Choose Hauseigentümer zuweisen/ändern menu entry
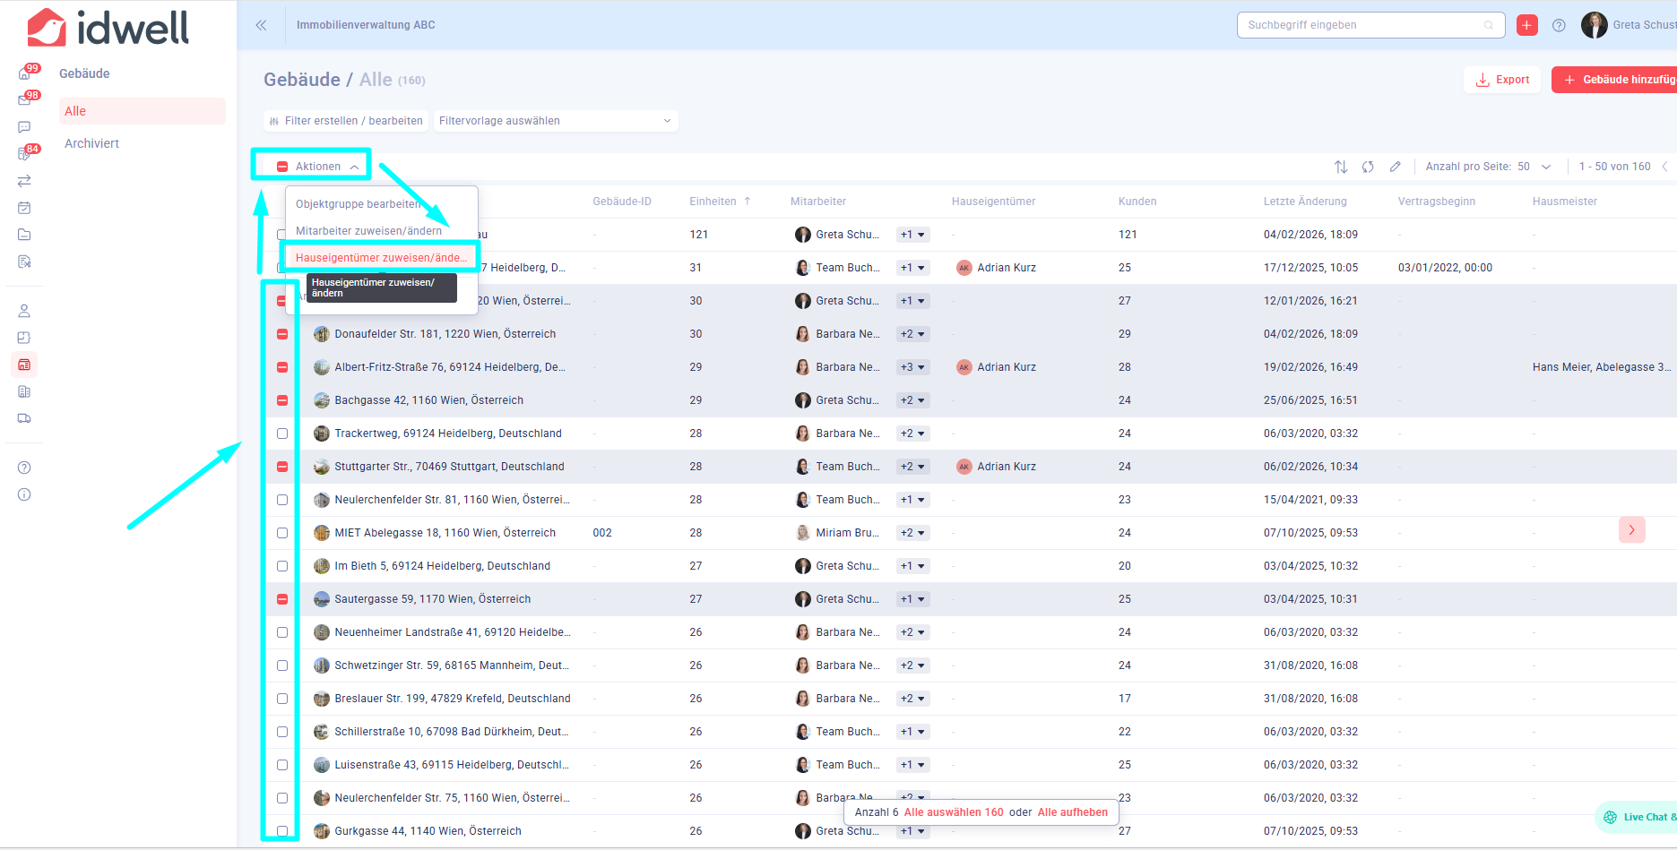Viewport: 1677px width, 850px height. 381,258
